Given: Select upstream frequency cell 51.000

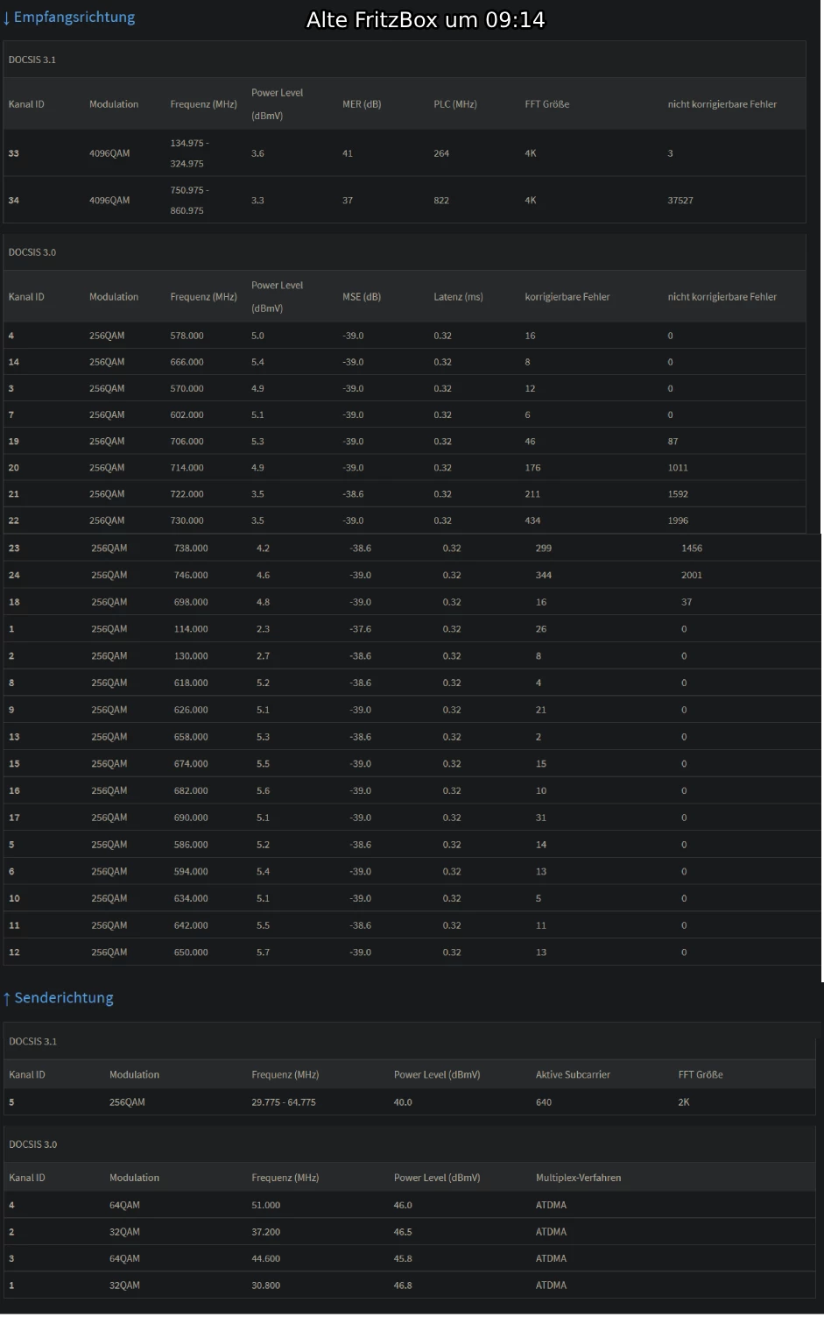Looking at the screenshot, I should tap(266, 1206).
